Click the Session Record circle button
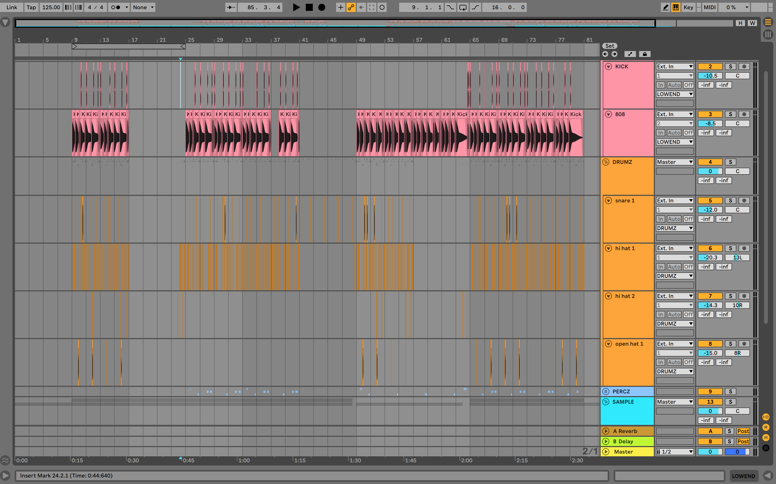 click(x=382, y=7)
